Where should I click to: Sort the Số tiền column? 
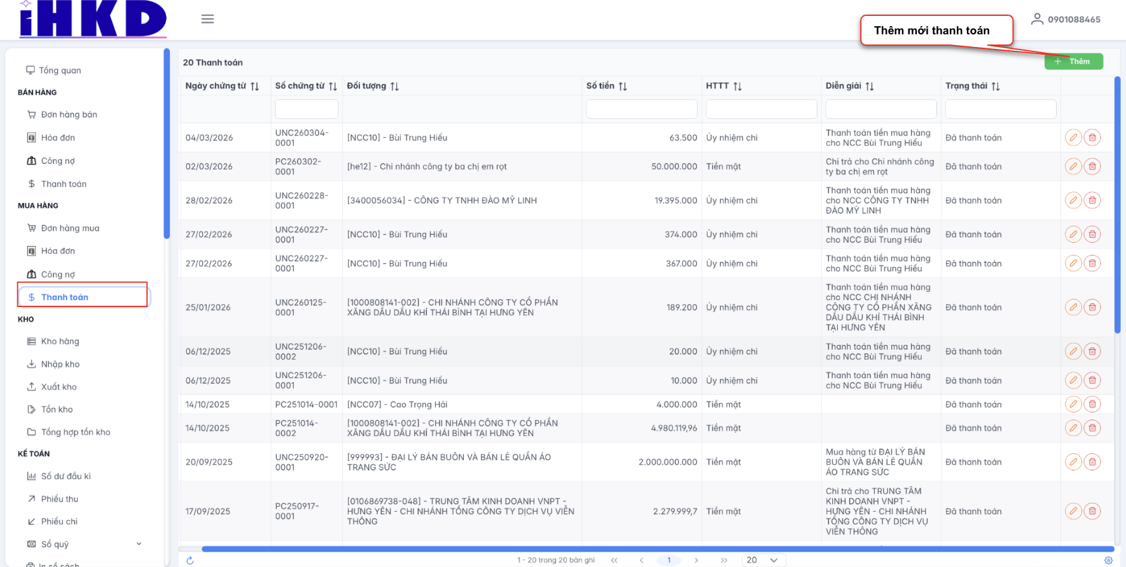(623, 86)
